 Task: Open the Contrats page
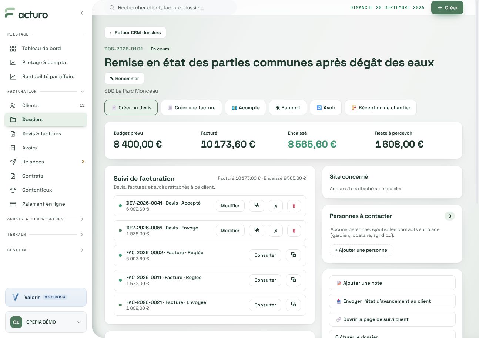tap(46, 176)
